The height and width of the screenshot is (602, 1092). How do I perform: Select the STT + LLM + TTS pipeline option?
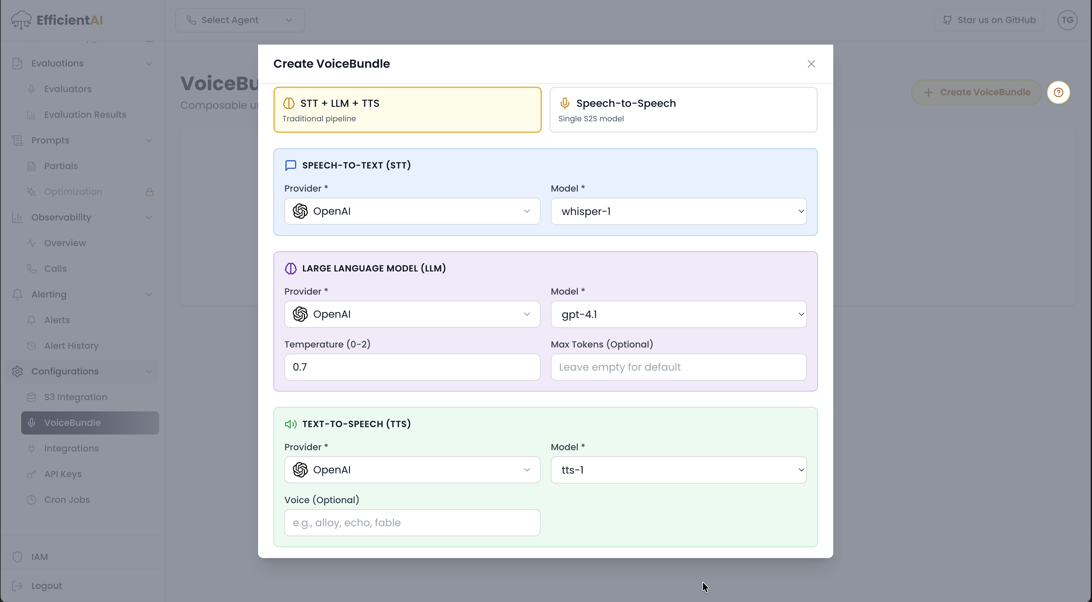pos(407,110)
